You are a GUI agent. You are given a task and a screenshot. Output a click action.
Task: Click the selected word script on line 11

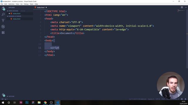click(x=55, y=48)
